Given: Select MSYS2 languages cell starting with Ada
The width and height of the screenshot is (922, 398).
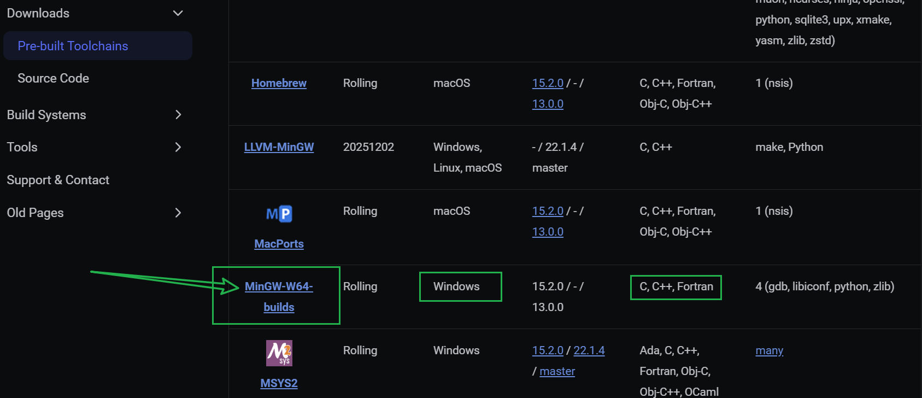Looking at the screenshot, I should point(679,371).
